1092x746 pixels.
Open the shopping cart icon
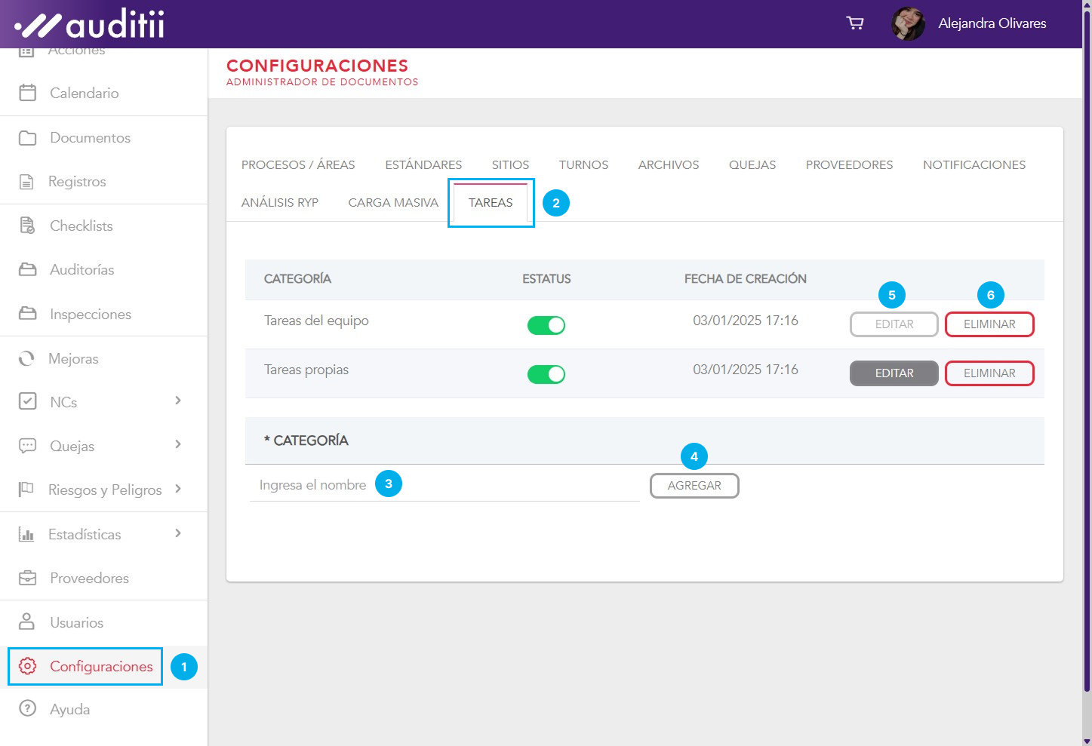[854, 23]
